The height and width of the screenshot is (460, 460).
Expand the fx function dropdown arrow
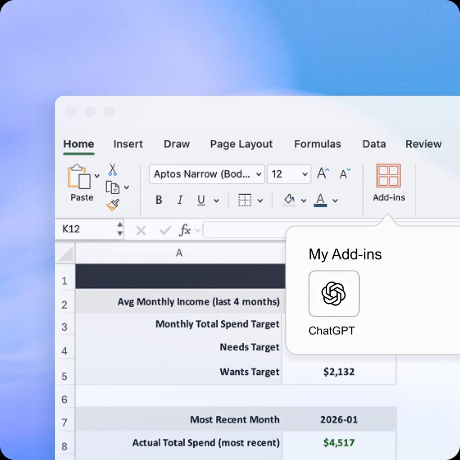pyautogui.click(x=198, y=230)
